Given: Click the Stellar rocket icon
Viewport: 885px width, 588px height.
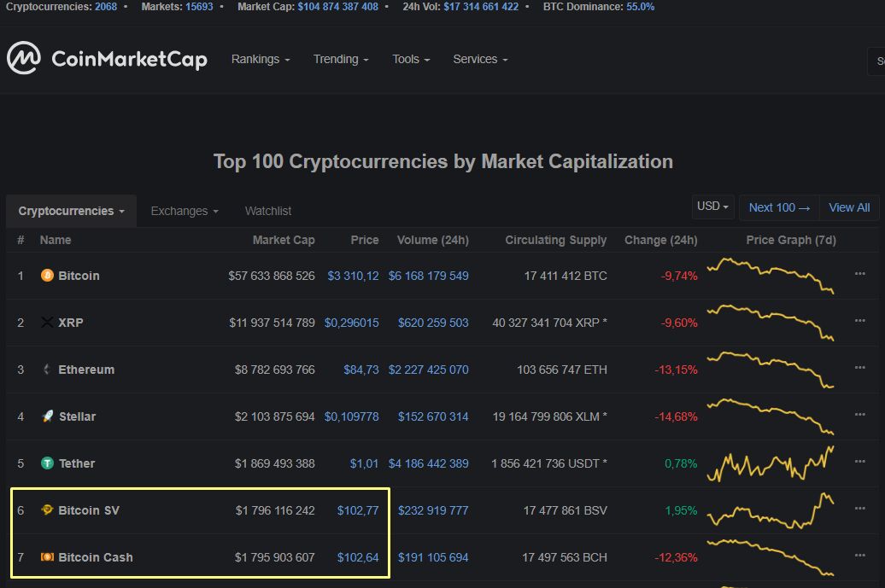Looking at the screenshot, I should [x=46, y=416].
